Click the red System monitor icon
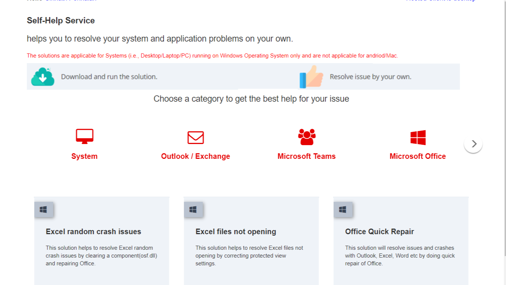Screen dimensions: 506x285 click(84, 136)
